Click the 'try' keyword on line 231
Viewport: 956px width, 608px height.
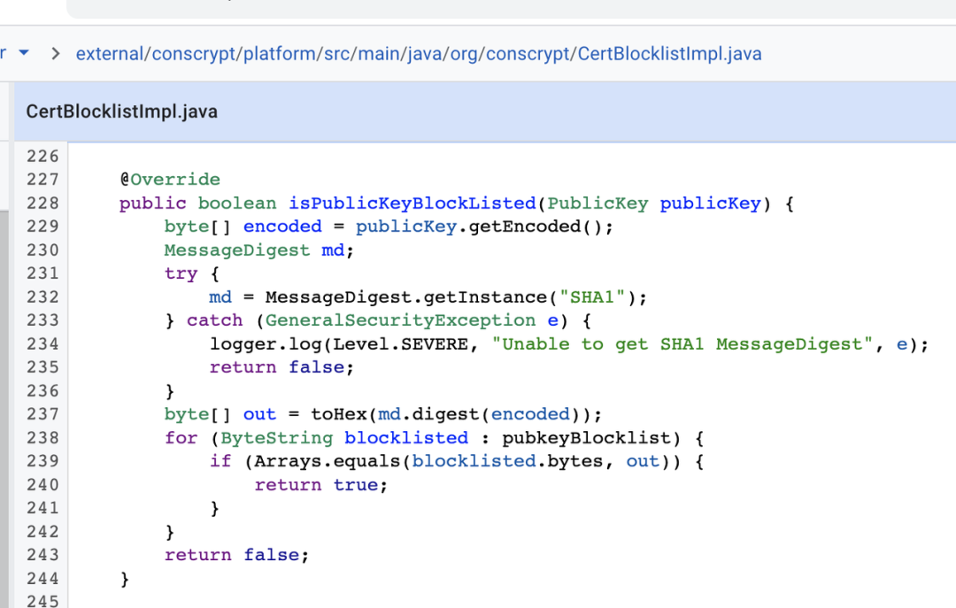coord(181,273)
